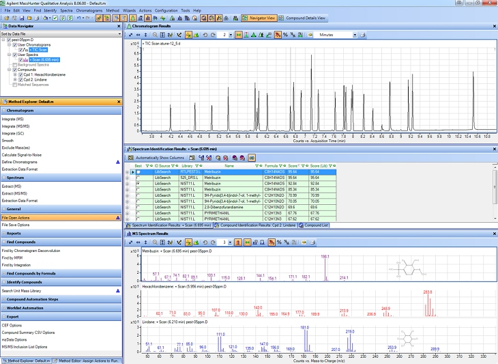Toggle the Cpd 1: Hexachlorobenzene checkbox
498x364 pixels.
[x=20, y=74]
